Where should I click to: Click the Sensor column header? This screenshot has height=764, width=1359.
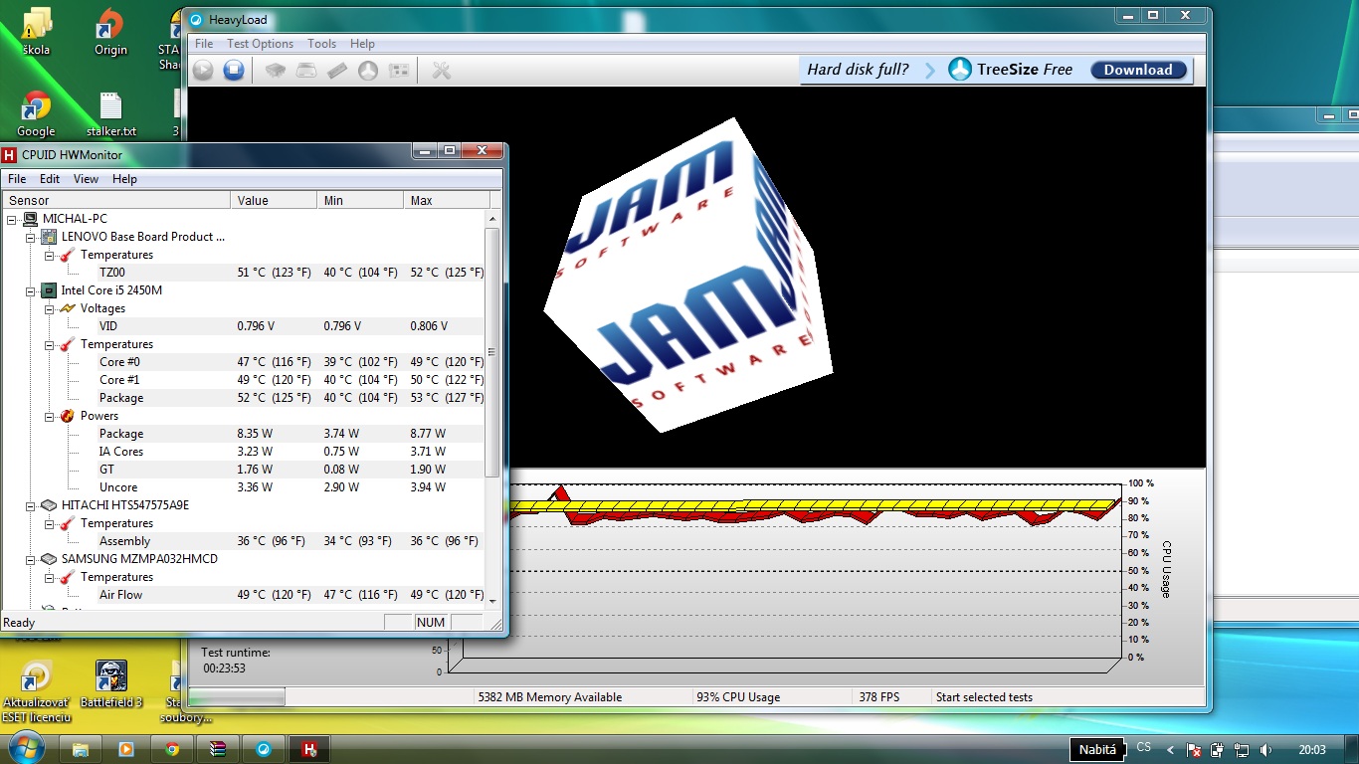115,201
